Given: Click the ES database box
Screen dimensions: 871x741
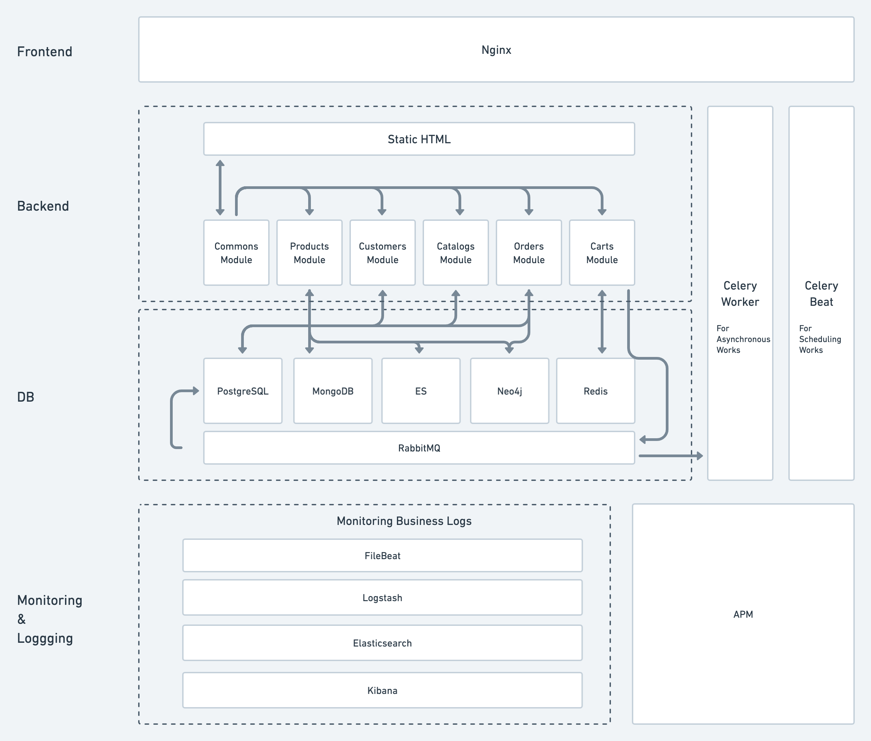Looking at the screenshot, I should tap(420, 391).
